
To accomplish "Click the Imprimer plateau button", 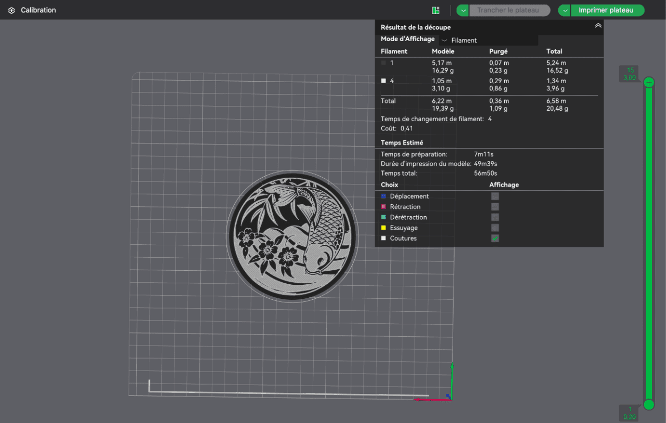I will click(607, 10).
